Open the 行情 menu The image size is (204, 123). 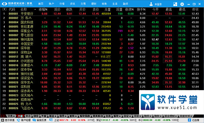62,4
